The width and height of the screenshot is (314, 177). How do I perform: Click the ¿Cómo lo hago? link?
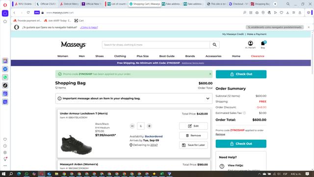tap(89, 28)
